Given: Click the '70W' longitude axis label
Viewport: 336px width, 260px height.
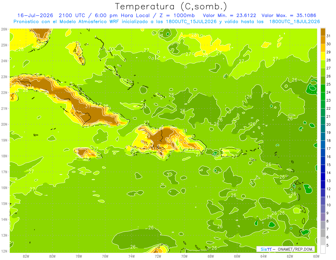Looking at the screenshot, I should pyautogui.click(x=184, y=256).
